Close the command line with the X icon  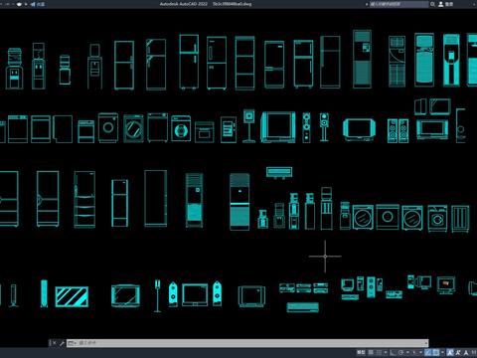(54, 343)
